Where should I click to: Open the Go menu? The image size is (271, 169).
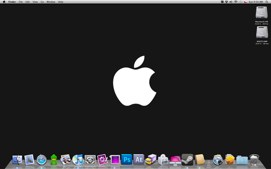coord(42,2)
